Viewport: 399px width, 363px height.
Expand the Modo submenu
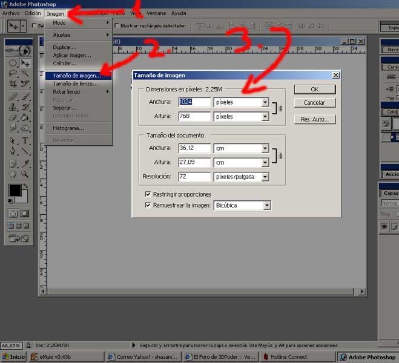(78, 22)
